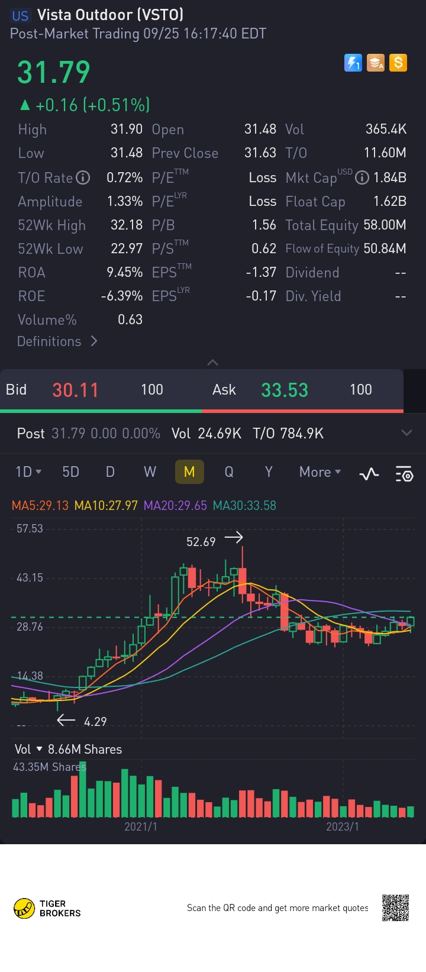426x972 pixels.
Task: Select the Y yearly chart tab
Action: point(269,472)
